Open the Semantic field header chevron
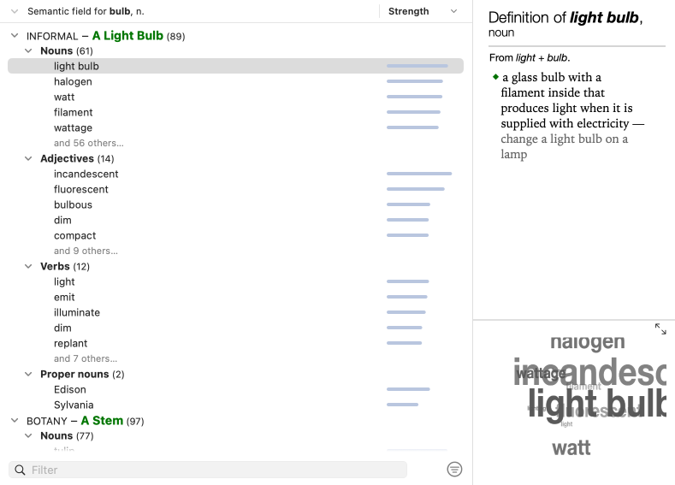The image size is (675, 485). (x=15, y=11)
